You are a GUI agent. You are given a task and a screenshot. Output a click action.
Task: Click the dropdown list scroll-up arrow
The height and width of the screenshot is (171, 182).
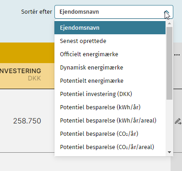pyautogui.click(x=169, y=23)
